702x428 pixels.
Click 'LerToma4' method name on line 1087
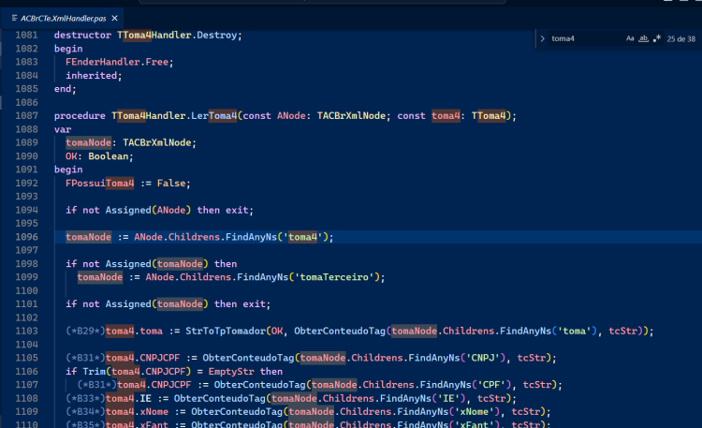pyautogui.click(x=214, y=115)
